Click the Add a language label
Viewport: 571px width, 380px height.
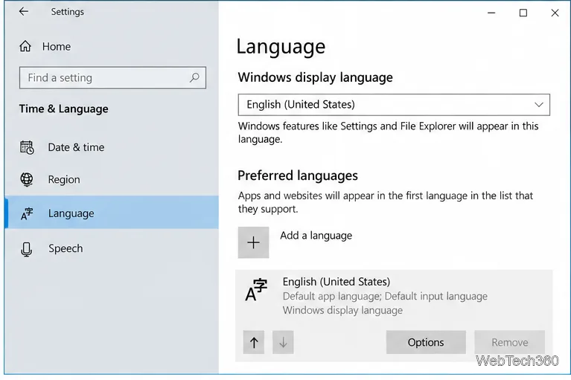pos(316,236)
